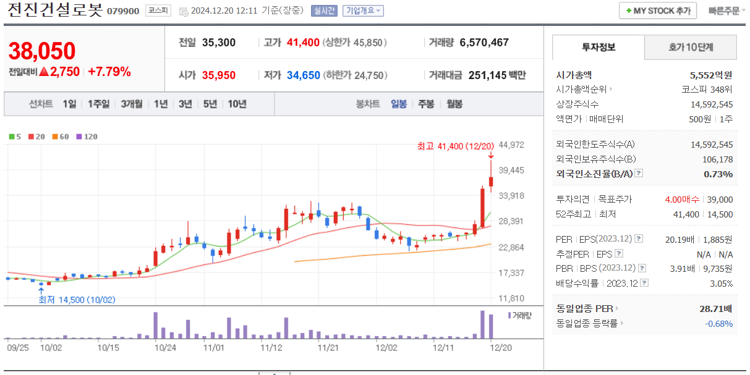Click the 추정PER|EPS help icon
750x375 pixels.
(x=619, y=254)
